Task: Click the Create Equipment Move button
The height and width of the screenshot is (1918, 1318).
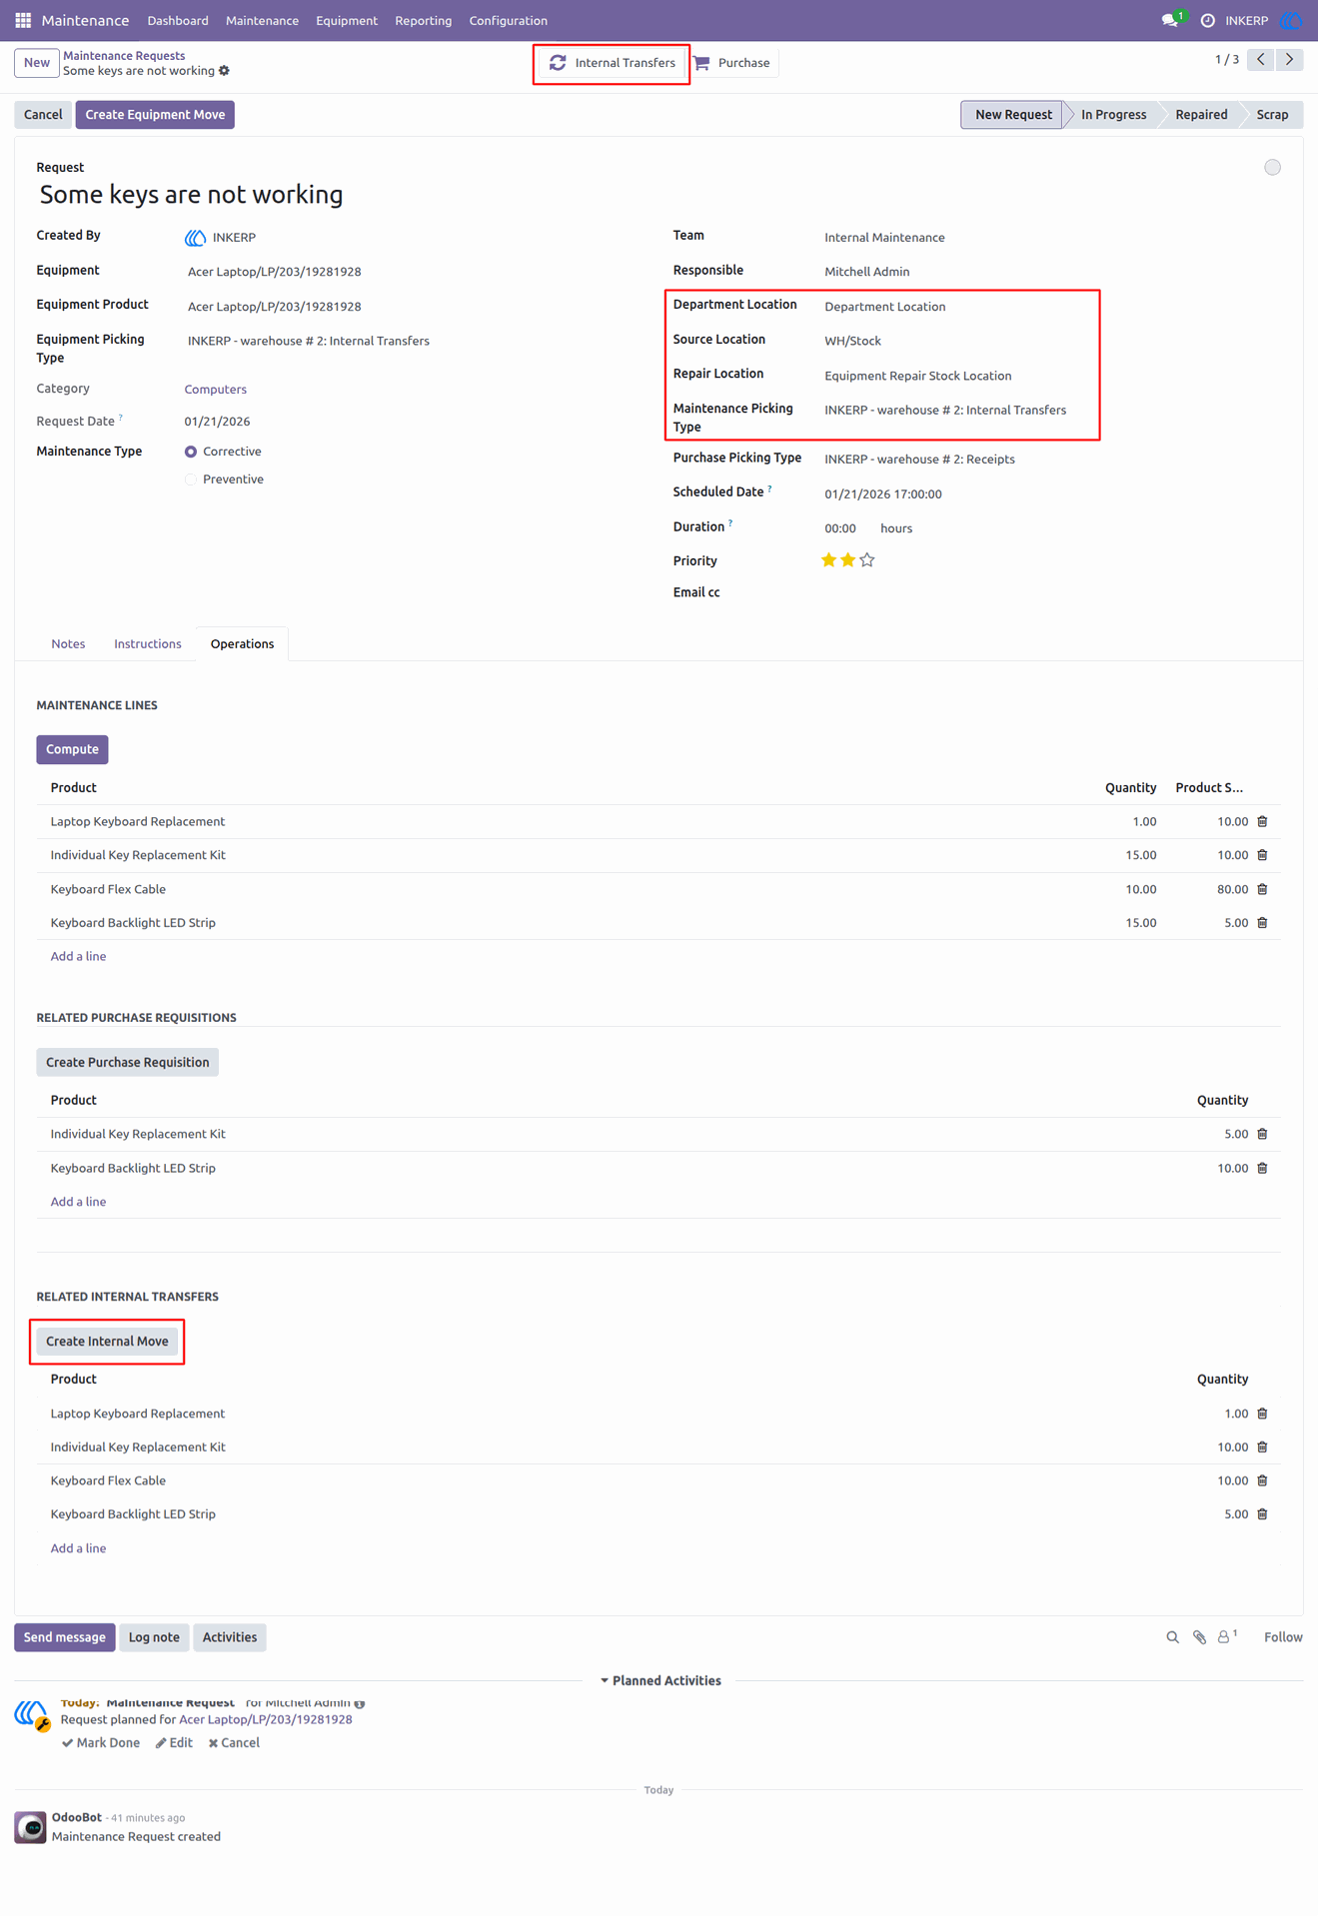Action: point(155,115)
